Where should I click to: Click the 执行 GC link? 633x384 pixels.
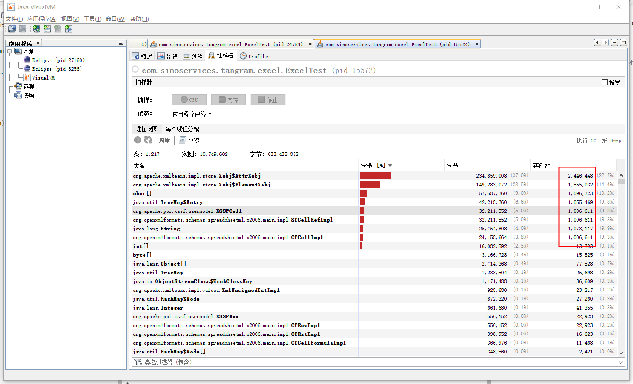point(585,141)
